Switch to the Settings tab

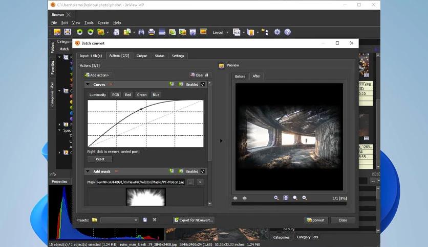(178, 56)
